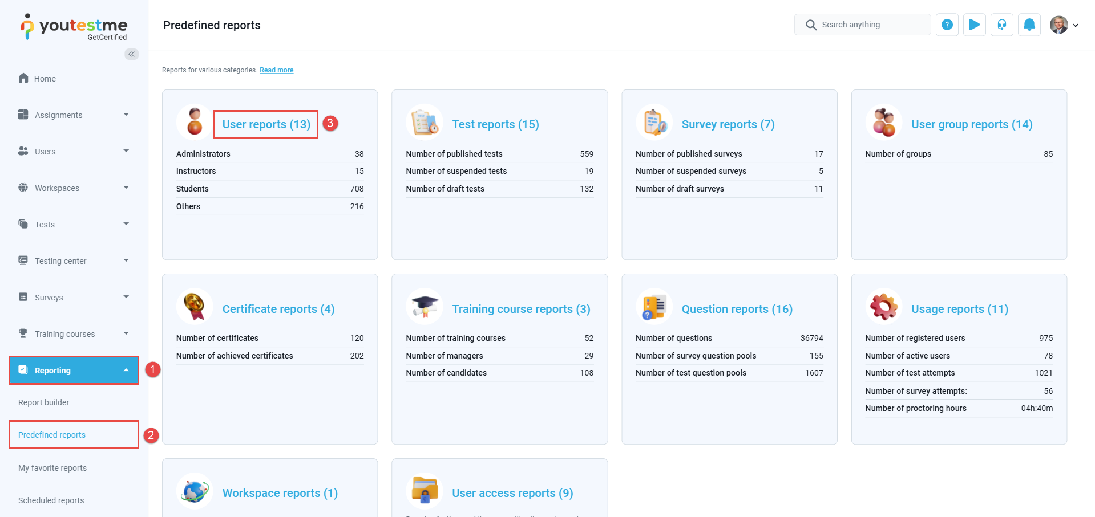Open support via the headset icon

point(1002,25)
